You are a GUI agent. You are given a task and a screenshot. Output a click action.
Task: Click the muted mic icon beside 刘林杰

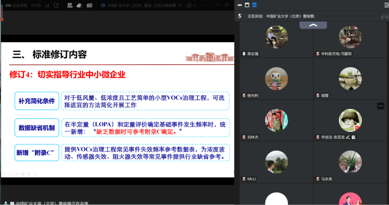click(x=244, y=137)
